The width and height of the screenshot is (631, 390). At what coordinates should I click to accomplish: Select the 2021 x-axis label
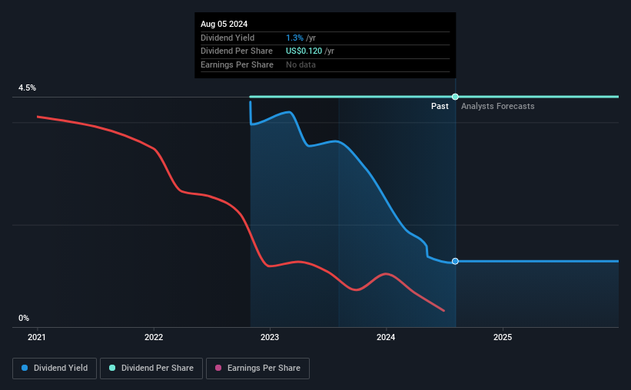pos(37,337)
